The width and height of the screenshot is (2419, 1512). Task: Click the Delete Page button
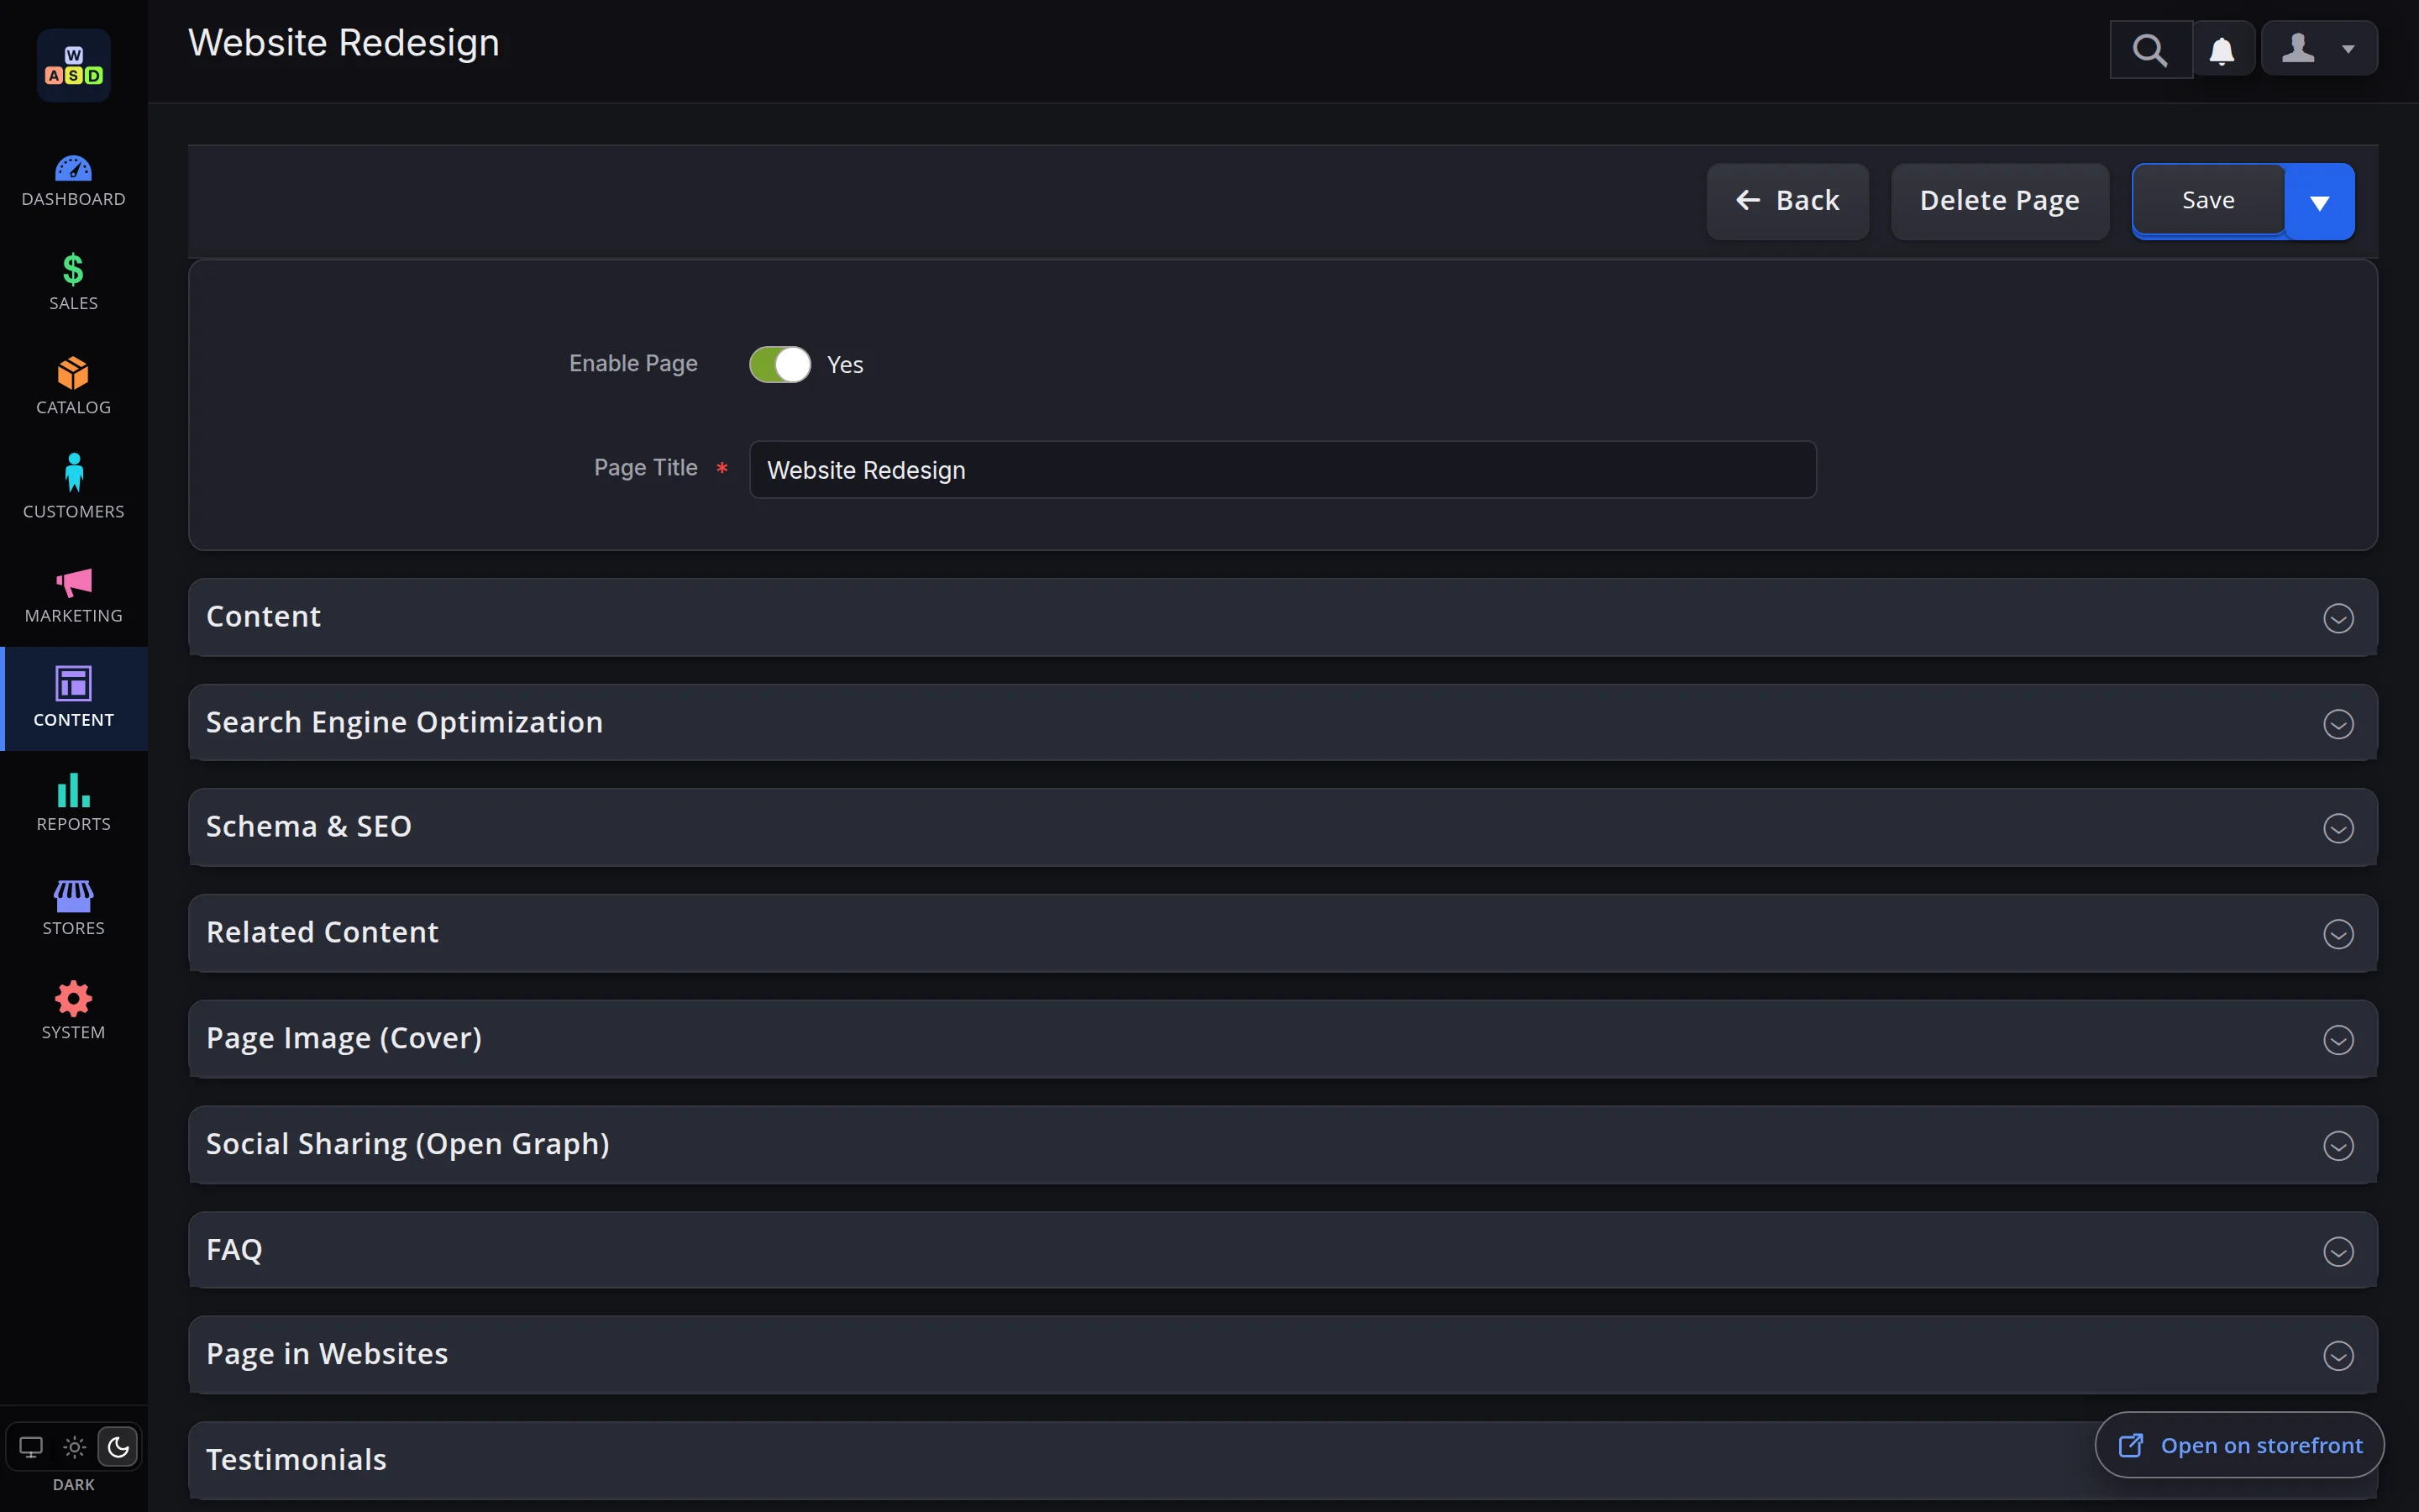pyautogui.click(x=2000, y=201)
